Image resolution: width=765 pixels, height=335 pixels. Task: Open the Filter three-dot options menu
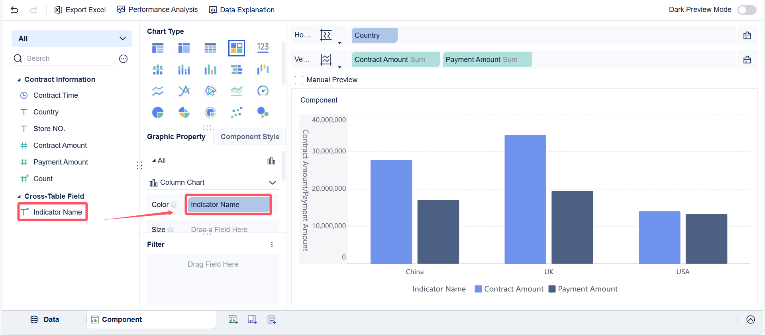pos(272,244)
